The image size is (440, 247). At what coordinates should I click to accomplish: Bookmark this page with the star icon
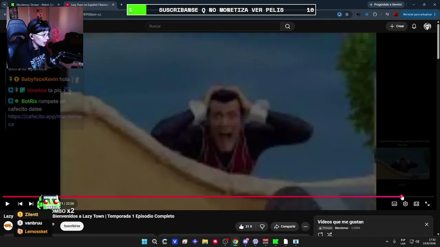tap(347, 14)
